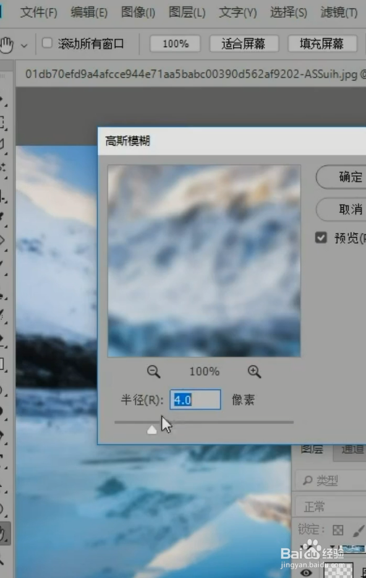Open the 文字(Y) menu

point(237,12)
